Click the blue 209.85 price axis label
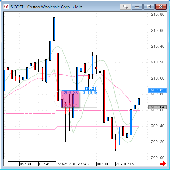170x170 pixels. tap(157, 90)
